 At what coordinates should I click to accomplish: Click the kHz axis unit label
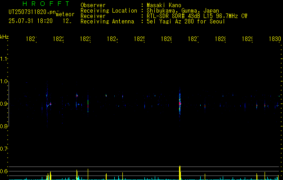point(4,37)
